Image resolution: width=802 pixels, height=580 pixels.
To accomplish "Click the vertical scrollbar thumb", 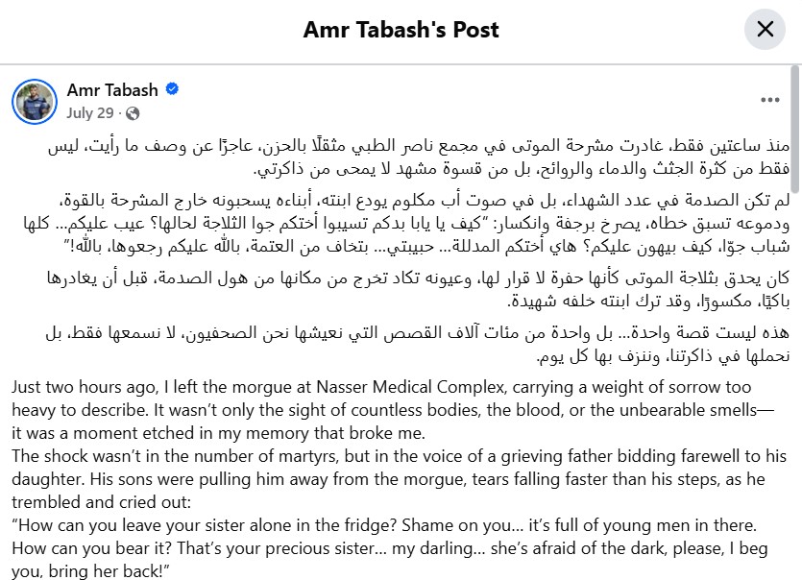I will tap(795, 129).
